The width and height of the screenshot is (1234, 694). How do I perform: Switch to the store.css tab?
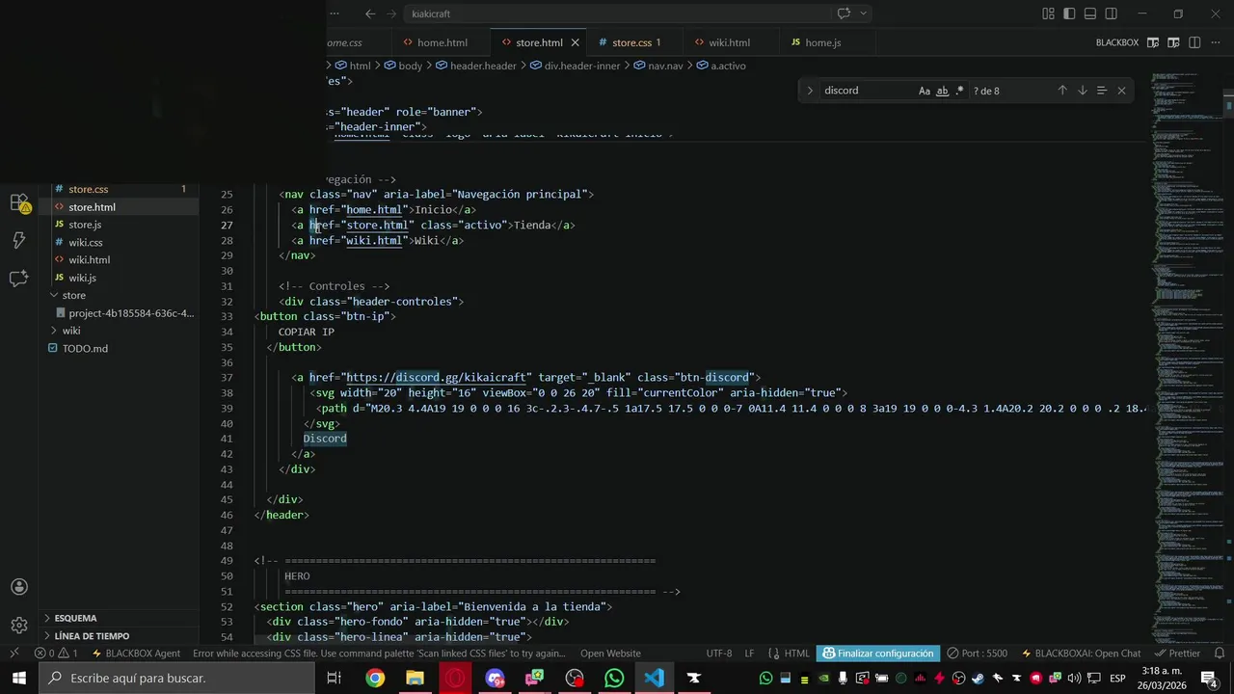click(x=635, y=42)
